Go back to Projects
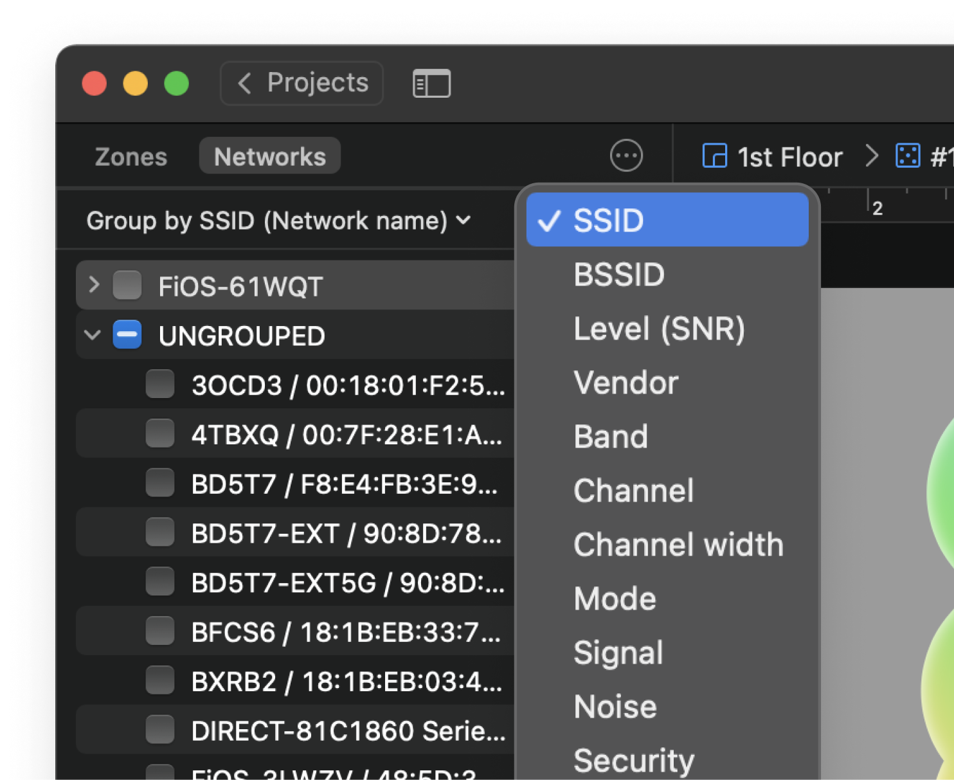The image size is (954, 780). 302,83
